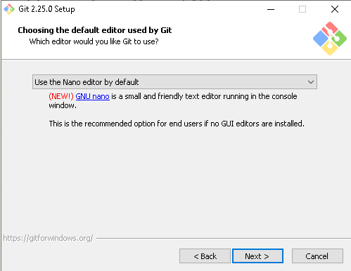351x271 pixels.
Task: Click the Git icon in the title bar
Action: (9, 9)
